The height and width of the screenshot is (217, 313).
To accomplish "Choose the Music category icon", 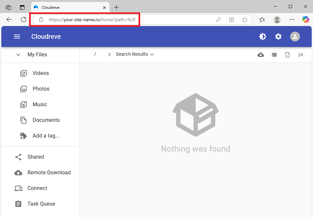I will coord(23,105).
